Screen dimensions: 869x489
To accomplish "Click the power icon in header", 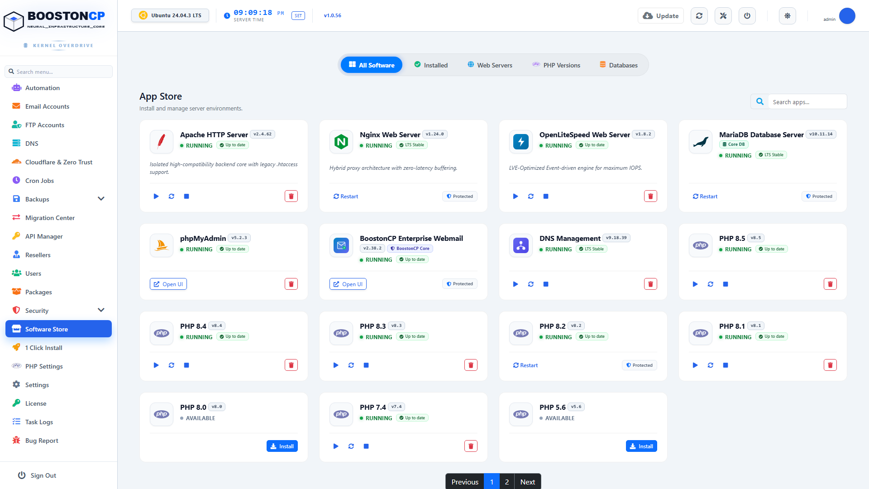I will [747, 16].
